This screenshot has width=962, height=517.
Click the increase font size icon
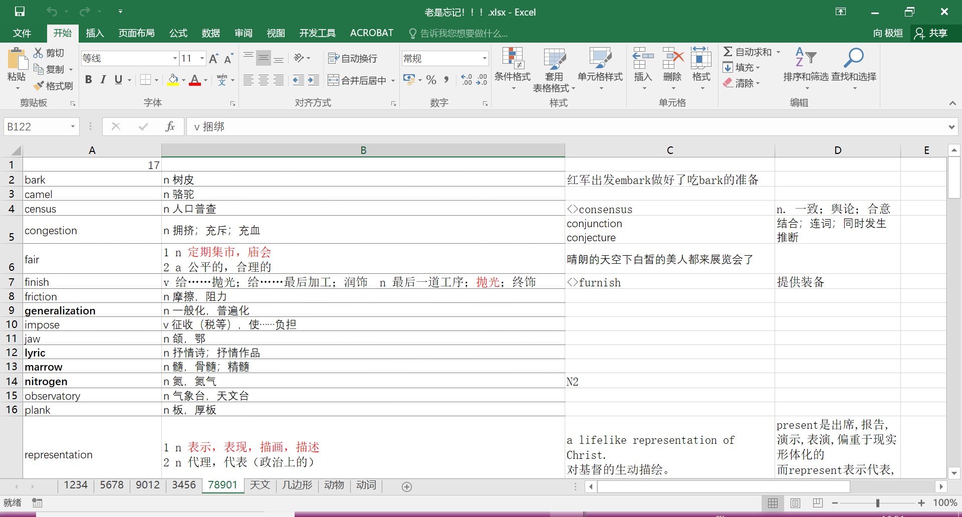coord(213,59)
